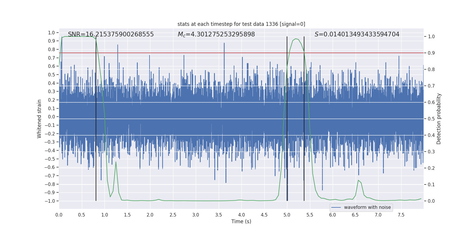471x235 pixels.
Task: Click the −0.8 tick on the Whitened strain axis
Action: click(50, 184)
